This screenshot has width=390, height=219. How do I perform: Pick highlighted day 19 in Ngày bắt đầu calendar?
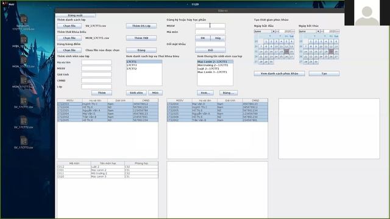click(286, 52)
